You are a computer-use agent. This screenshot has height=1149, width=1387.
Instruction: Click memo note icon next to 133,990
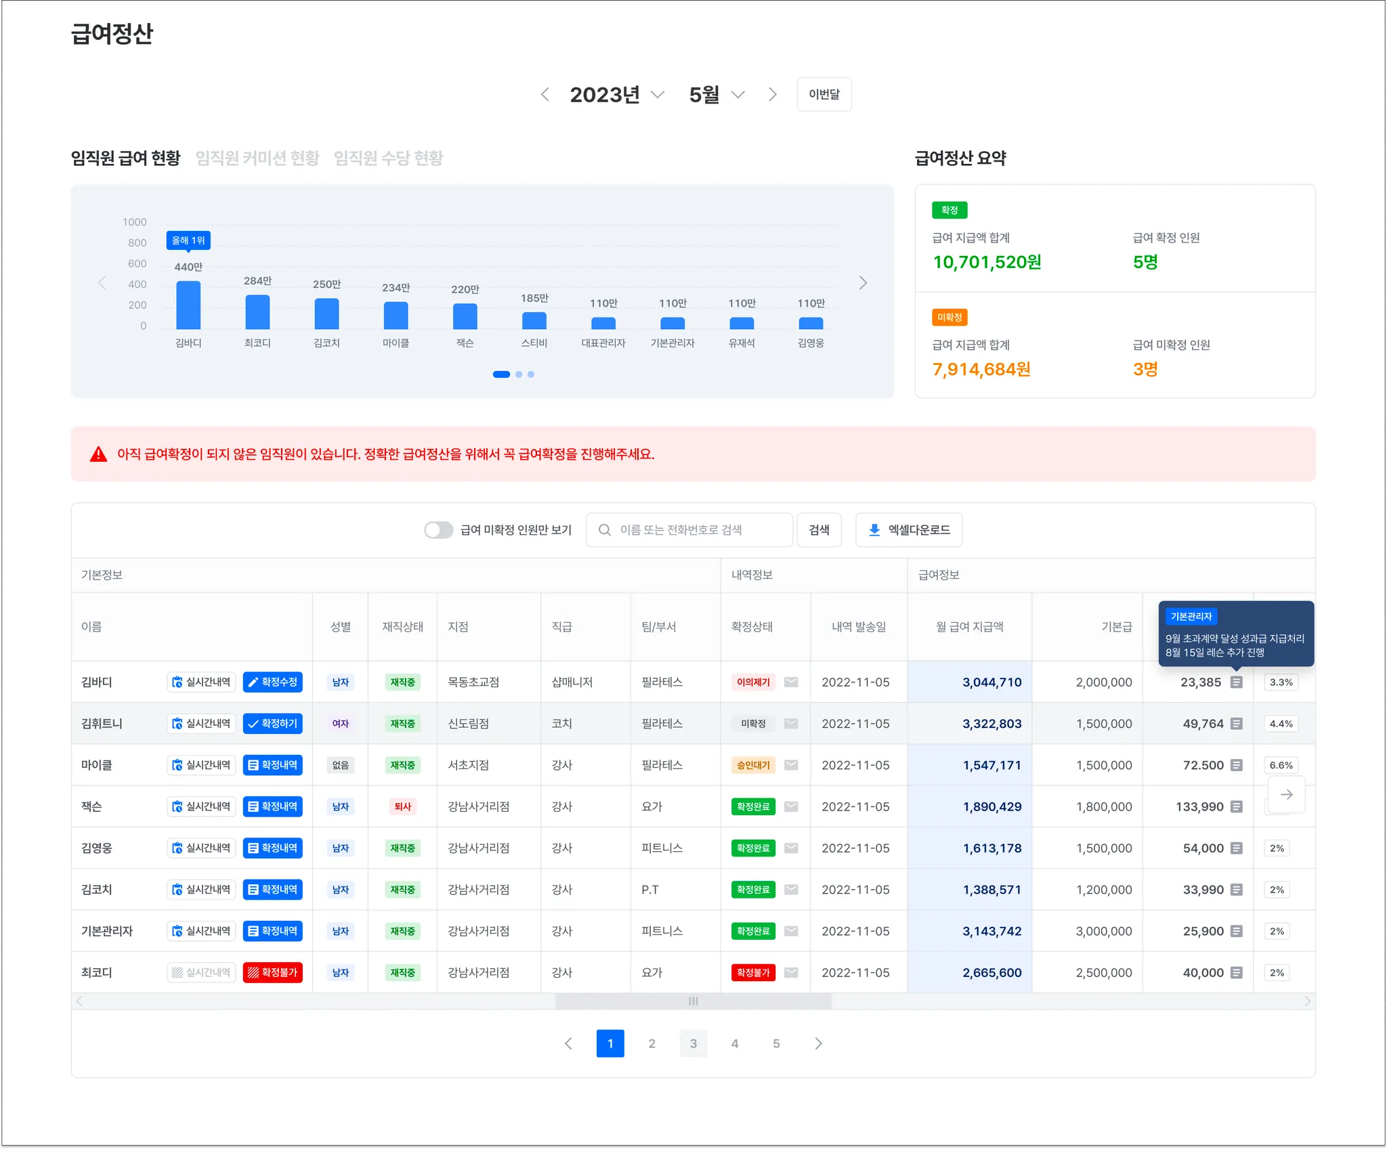click(1237, 806)
